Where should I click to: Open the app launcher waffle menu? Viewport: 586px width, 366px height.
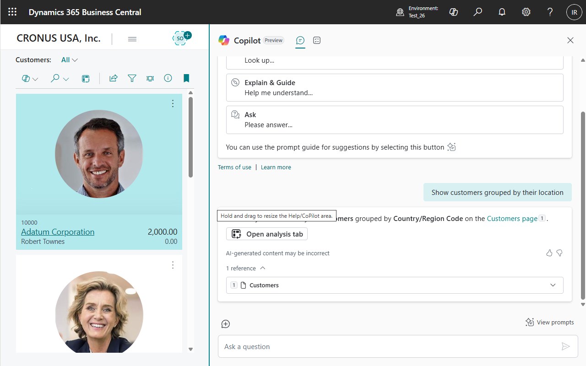pyautogui.click(x=12, y=12)
